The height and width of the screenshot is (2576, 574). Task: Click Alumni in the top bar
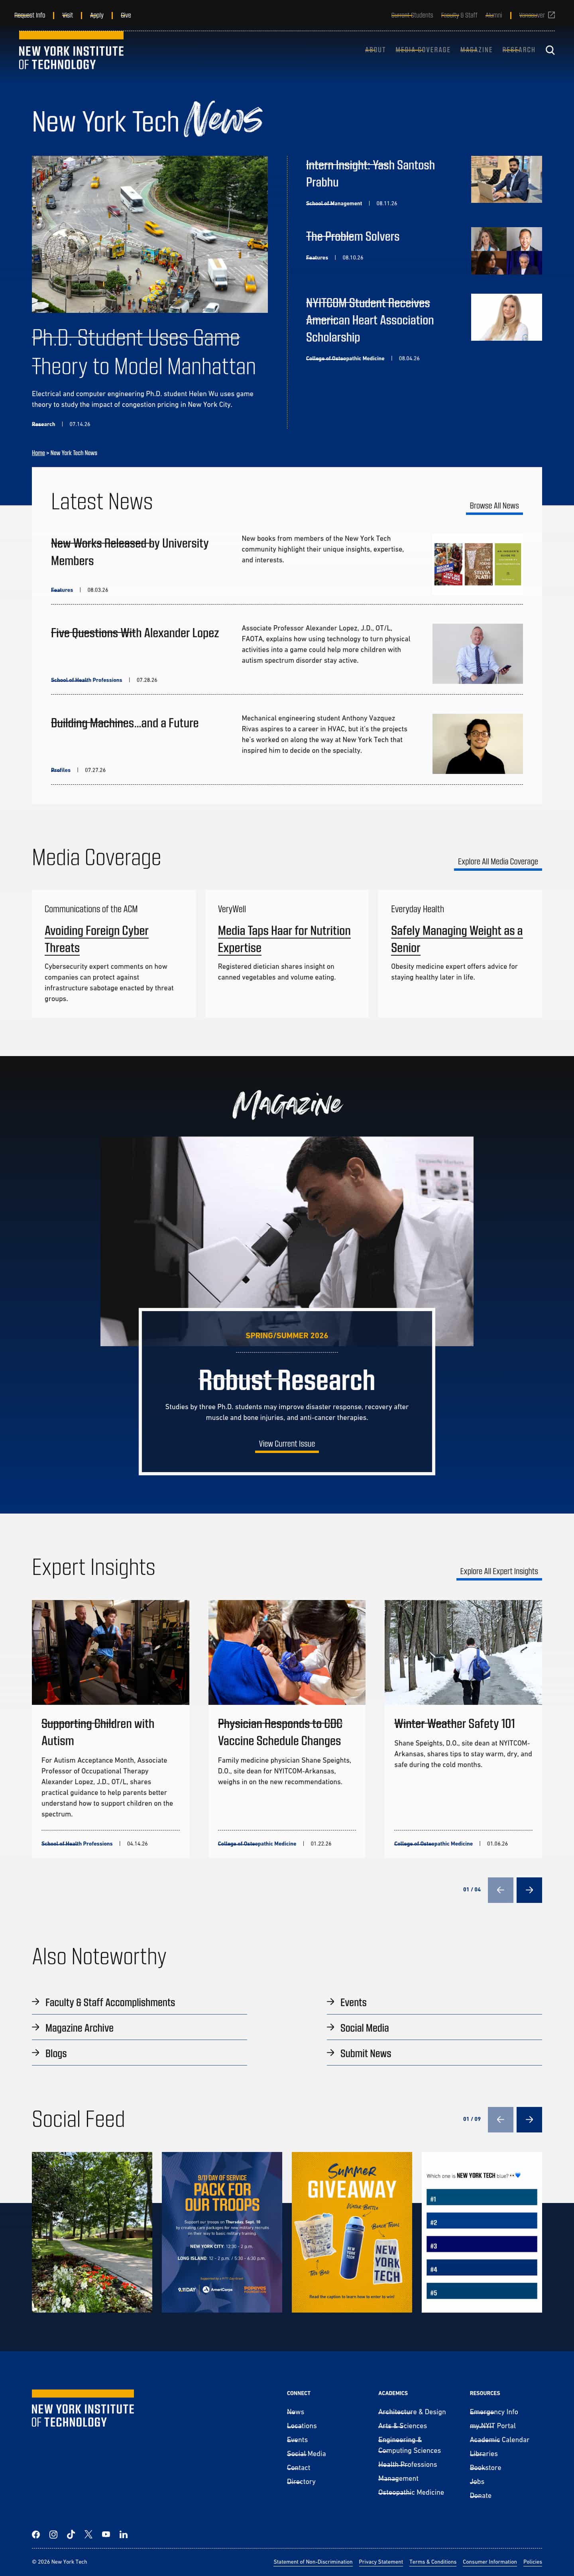(494, 15)
